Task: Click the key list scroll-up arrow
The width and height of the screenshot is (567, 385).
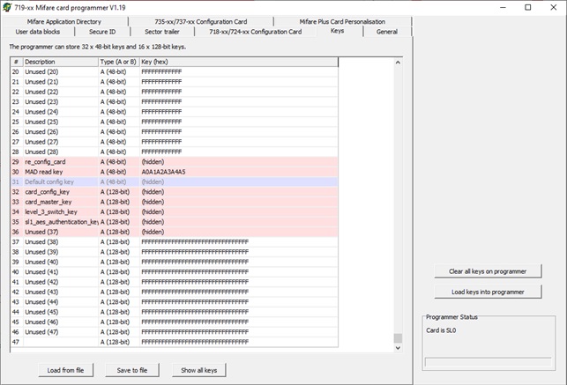Action: [x=398, y=63]
